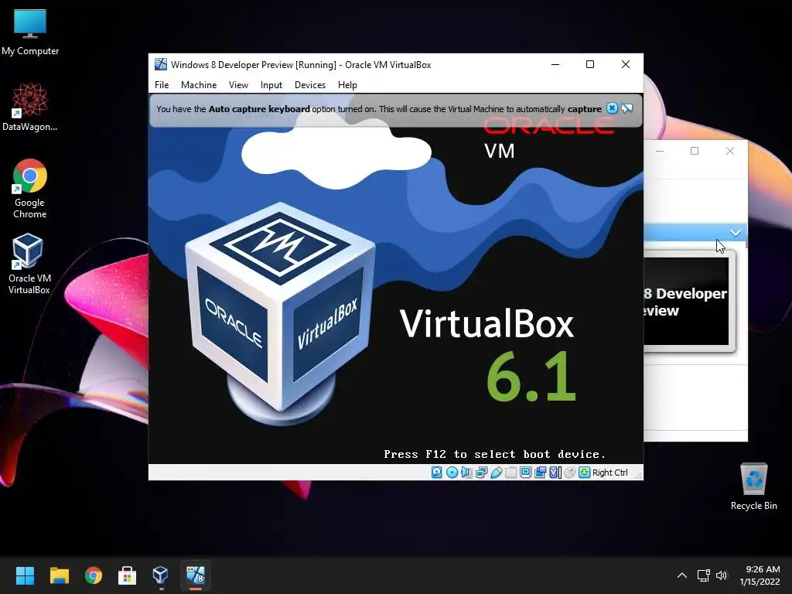The height and width of the screenshot is (594, 792).
Task: Click the hard disk activity status icon
Action: (437, 473)
